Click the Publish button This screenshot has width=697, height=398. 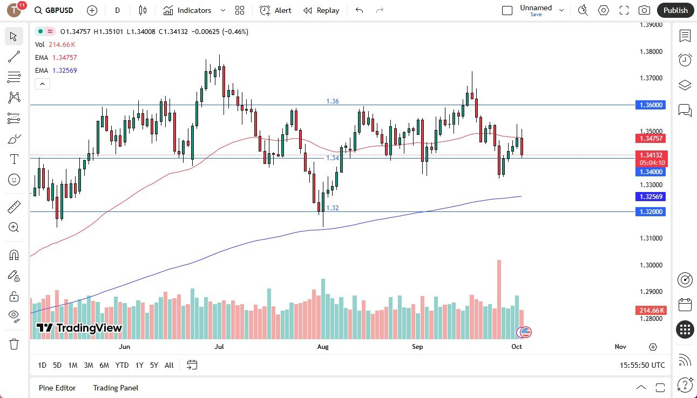(x=675, y=10)
